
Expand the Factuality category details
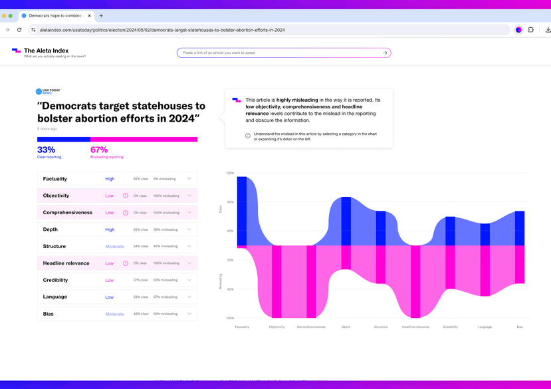point(189,179)
